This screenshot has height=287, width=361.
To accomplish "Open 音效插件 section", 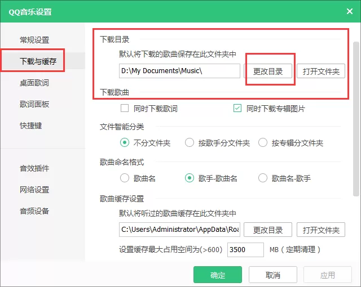I will 34,168.
